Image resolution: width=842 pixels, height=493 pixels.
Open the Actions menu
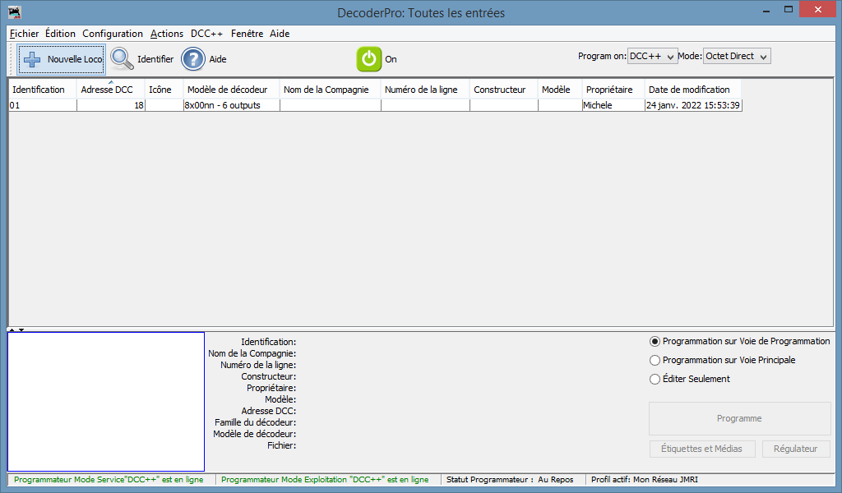pos(166,33)
